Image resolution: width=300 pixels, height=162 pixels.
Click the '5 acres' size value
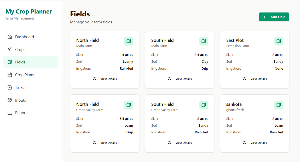[x=128, y=55]
